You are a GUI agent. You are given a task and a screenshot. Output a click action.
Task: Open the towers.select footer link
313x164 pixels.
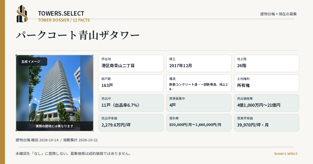click(286, 154)
